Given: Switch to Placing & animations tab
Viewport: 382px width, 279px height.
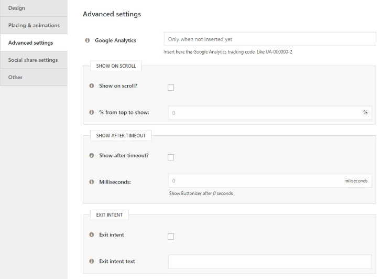Looking at the screenshot, I should [x=34, y=25].
